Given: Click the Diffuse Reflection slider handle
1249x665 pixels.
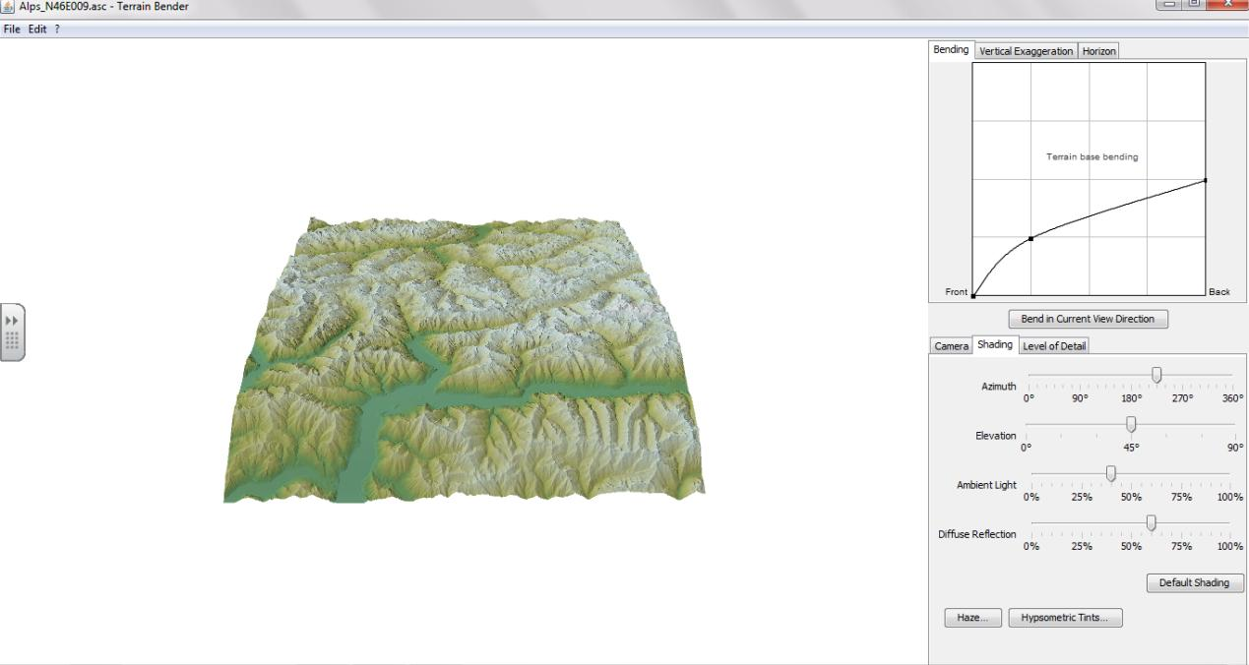Looking at the screenshot, I should point(1152,522).
